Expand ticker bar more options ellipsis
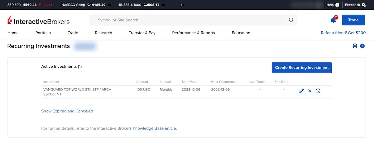Screen dimensions: 374x161 181,5
